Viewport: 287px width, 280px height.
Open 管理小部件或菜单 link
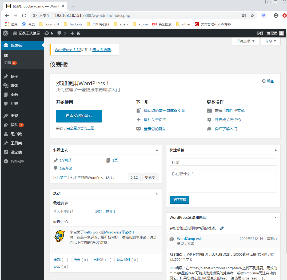pyautogui.click(x=230, y=111)
